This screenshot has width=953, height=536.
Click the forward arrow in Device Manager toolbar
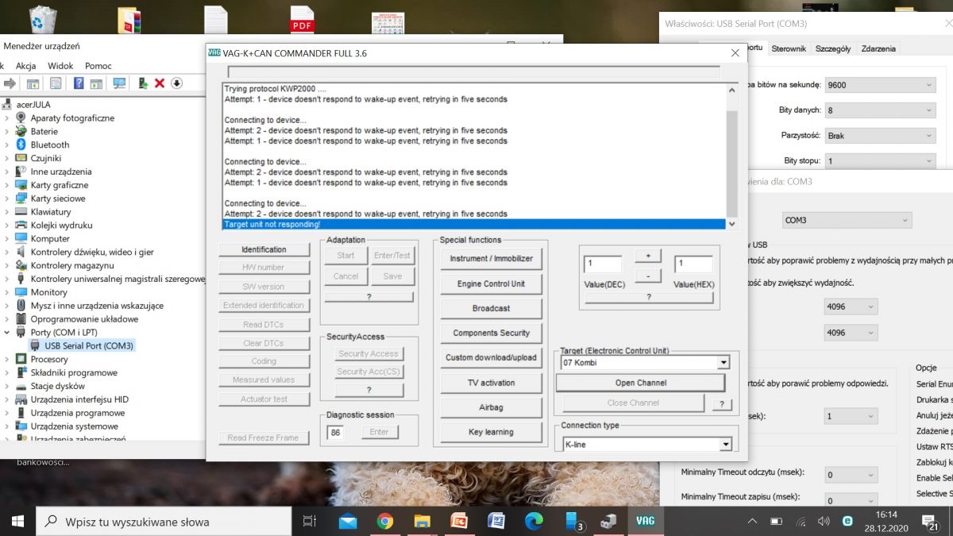(x=10, y=83)
